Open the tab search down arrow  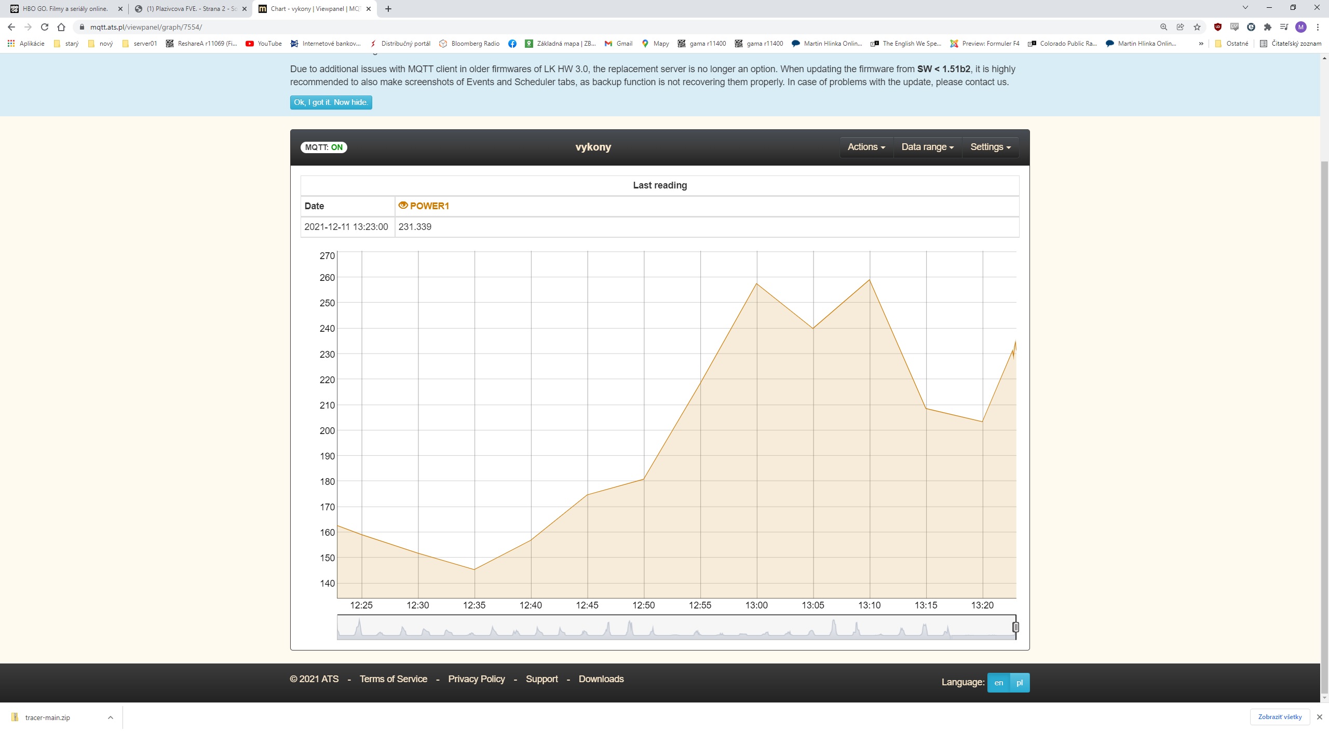click(x=1245, y=8)
